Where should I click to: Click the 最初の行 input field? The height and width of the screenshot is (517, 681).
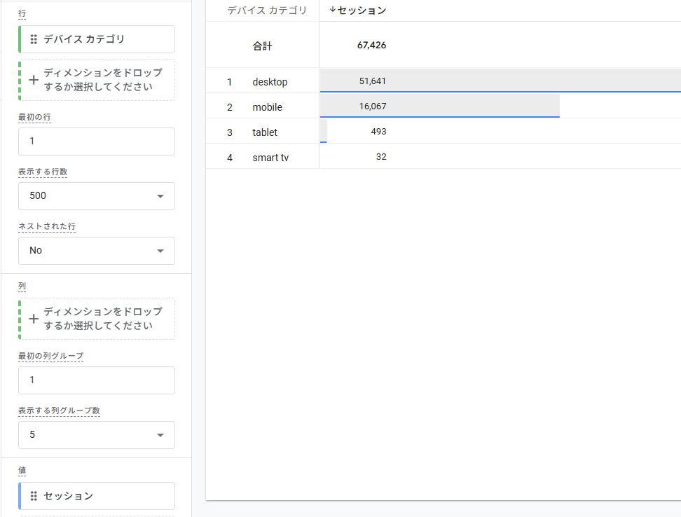click(97, 142)
